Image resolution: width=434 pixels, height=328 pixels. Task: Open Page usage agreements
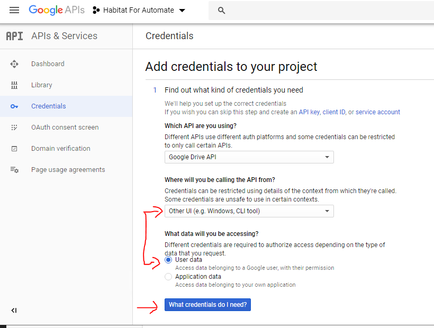(x=66, y=170)
